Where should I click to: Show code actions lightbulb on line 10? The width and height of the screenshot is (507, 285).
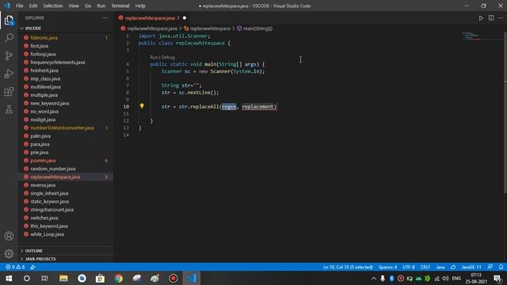pos(142,106)
